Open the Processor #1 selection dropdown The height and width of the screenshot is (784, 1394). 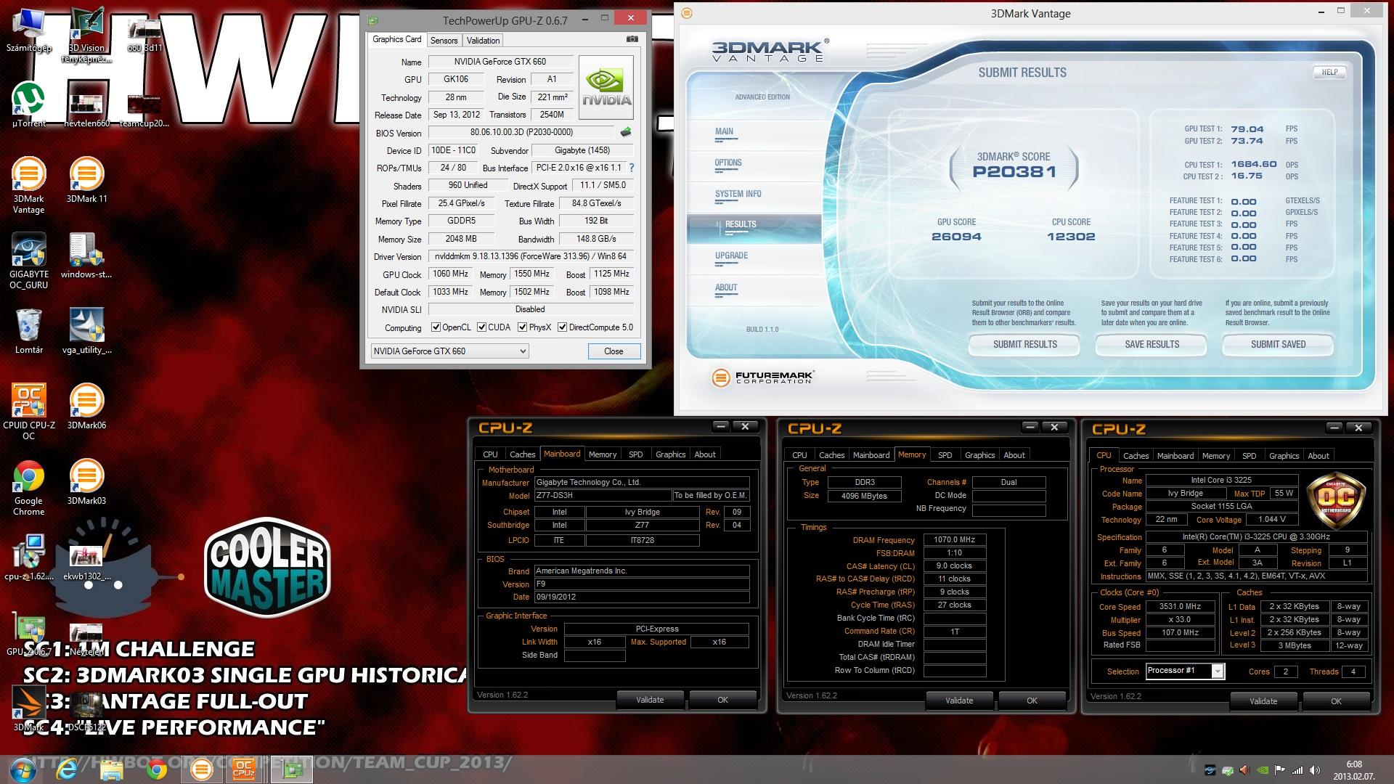coord(1185,671)
